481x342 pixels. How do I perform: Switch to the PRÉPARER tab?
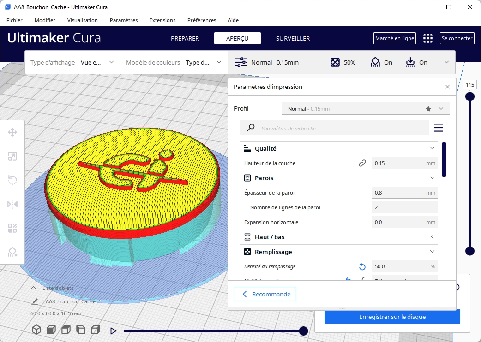(185, 38)
